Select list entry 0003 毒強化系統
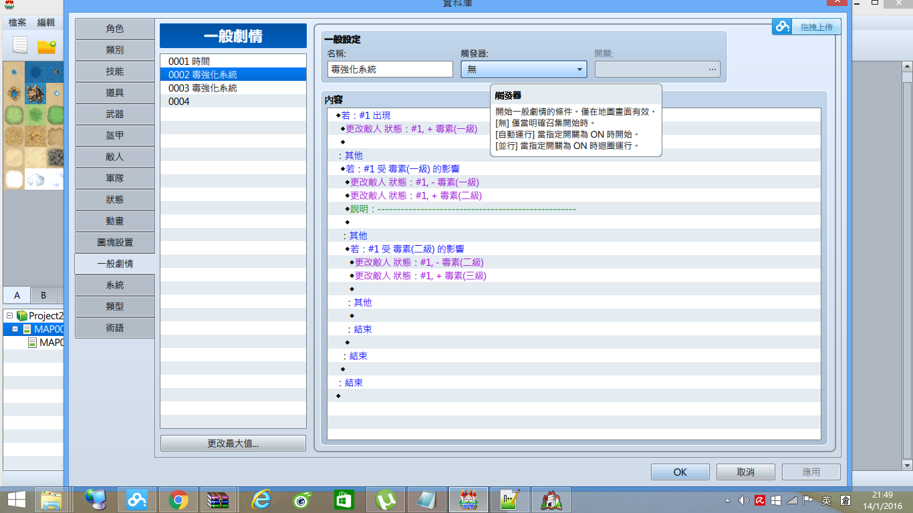This screenshot has width=913, height=513. (233, 88)
